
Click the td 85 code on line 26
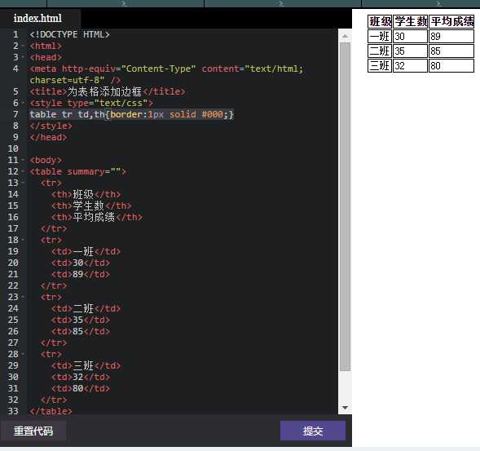point(81,331)
